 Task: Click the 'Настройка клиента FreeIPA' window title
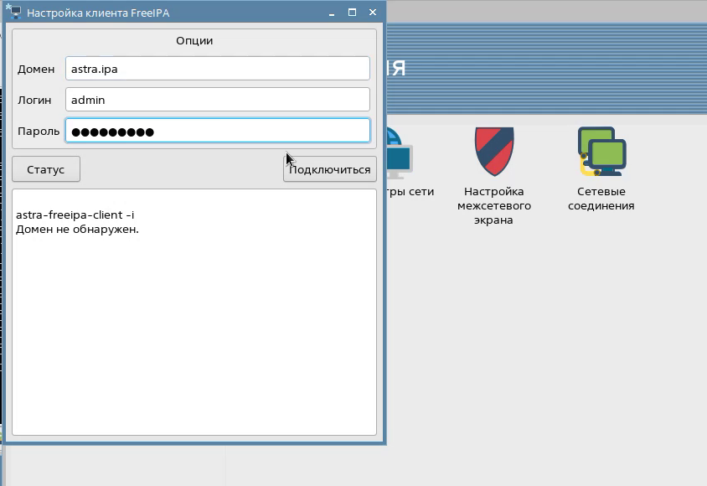coord(98,13)
